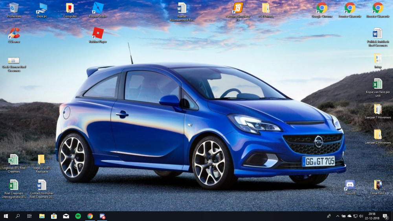Launch Farming Simulator 19 shortcut

(238, 12)
